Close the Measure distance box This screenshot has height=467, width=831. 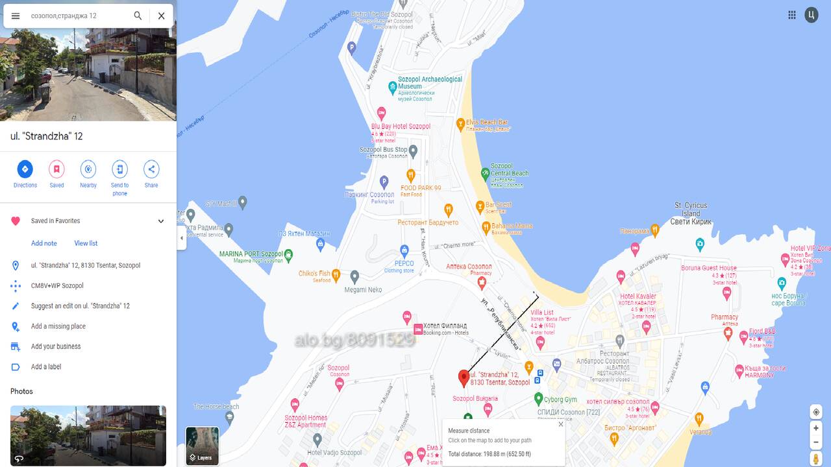(561, 424)
